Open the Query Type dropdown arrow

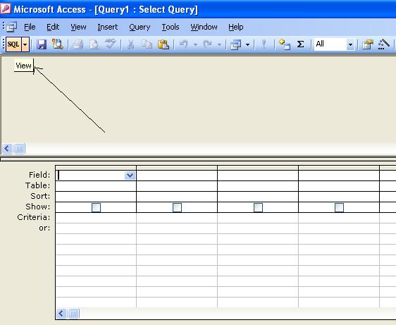[x=248, y=44]
